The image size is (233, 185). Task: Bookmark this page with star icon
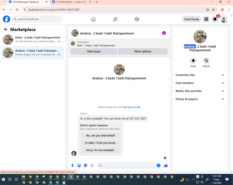213,10
